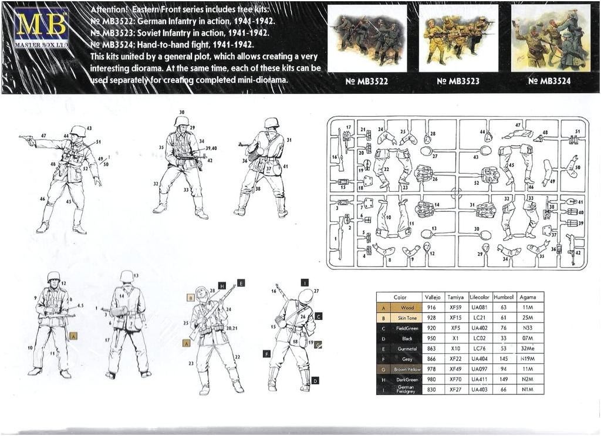Click the black E marker near rifle muzzle

point(241,283)
